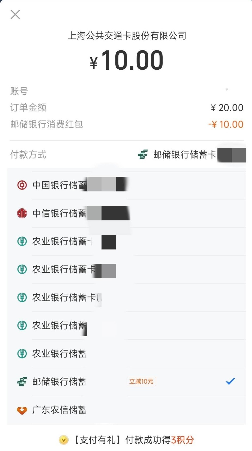Click the last Agricultural Bank logo icon

[x=22, y=353]
